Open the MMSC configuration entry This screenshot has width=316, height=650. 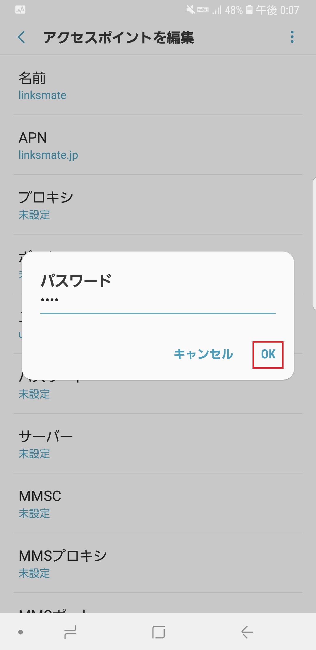tap(158, 503)
